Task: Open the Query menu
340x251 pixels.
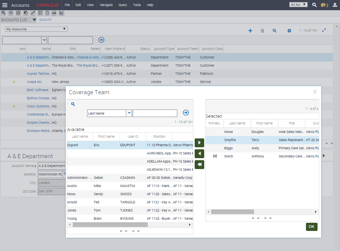Action: pyautogui.click(x=123, y=5)
